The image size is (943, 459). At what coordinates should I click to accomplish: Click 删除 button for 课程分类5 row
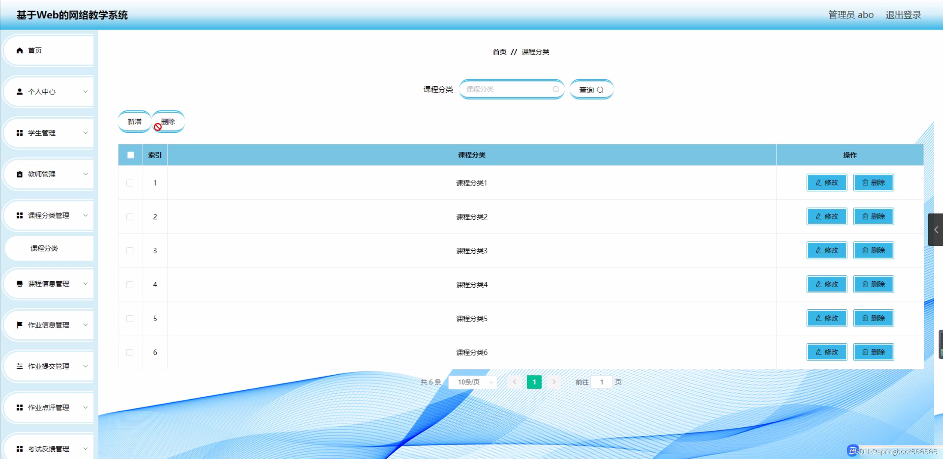tap(873, 318)
